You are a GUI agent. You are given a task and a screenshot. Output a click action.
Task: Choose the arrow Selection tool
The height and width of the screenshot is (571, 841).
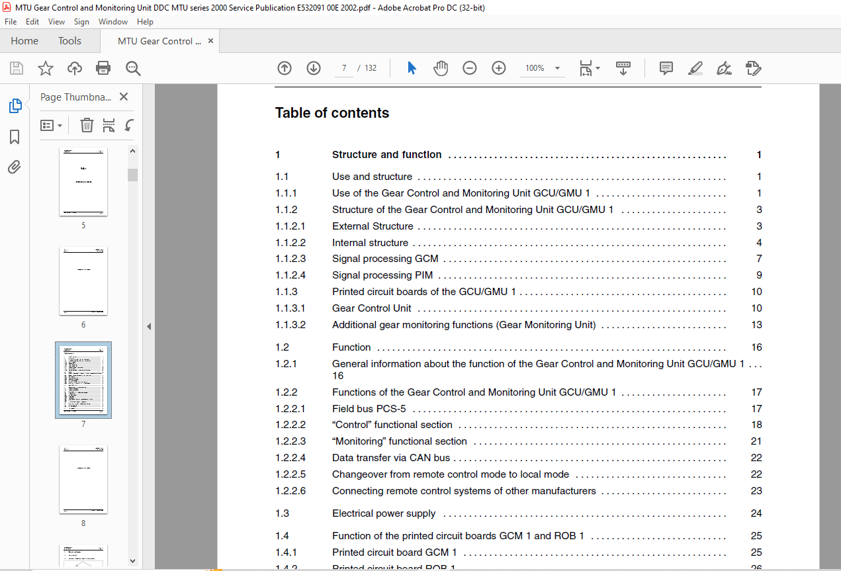tap(412, 68)
